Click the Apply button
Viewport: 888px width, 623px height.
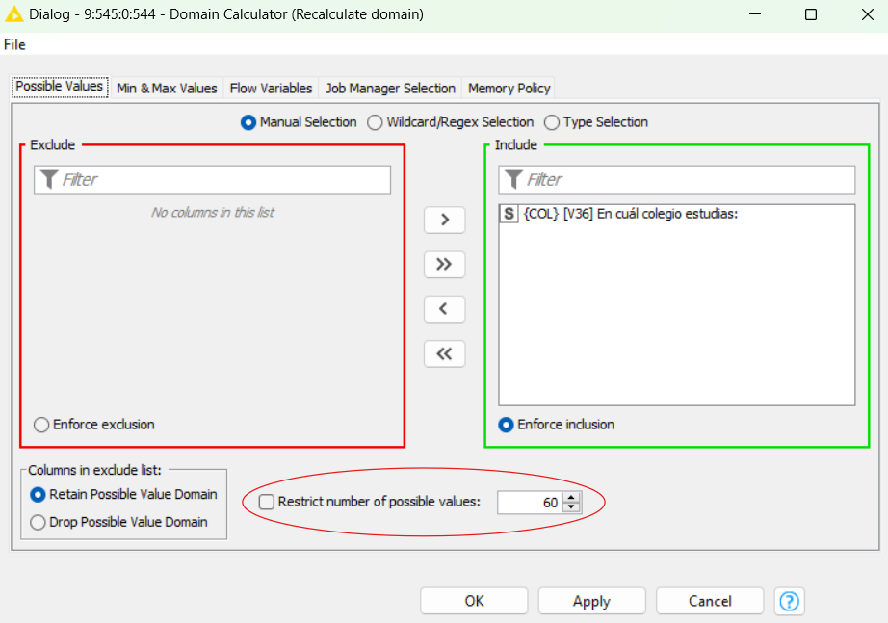pos(591,601)
